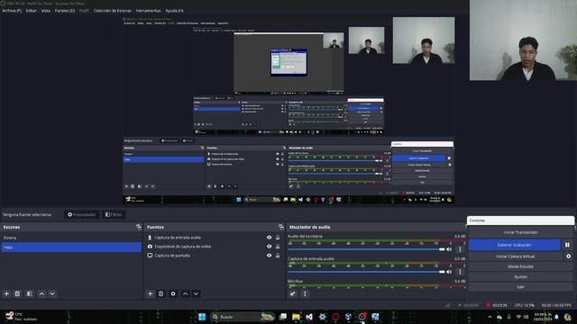Image resolution: width=577 pixels, height=324 pixels.
Task: Move the selected source down
Action: tap(196, 294)
